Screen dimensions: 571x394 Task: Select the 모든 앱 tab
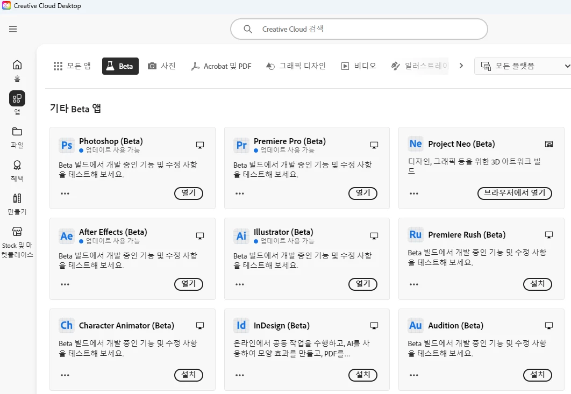(72, 66)
